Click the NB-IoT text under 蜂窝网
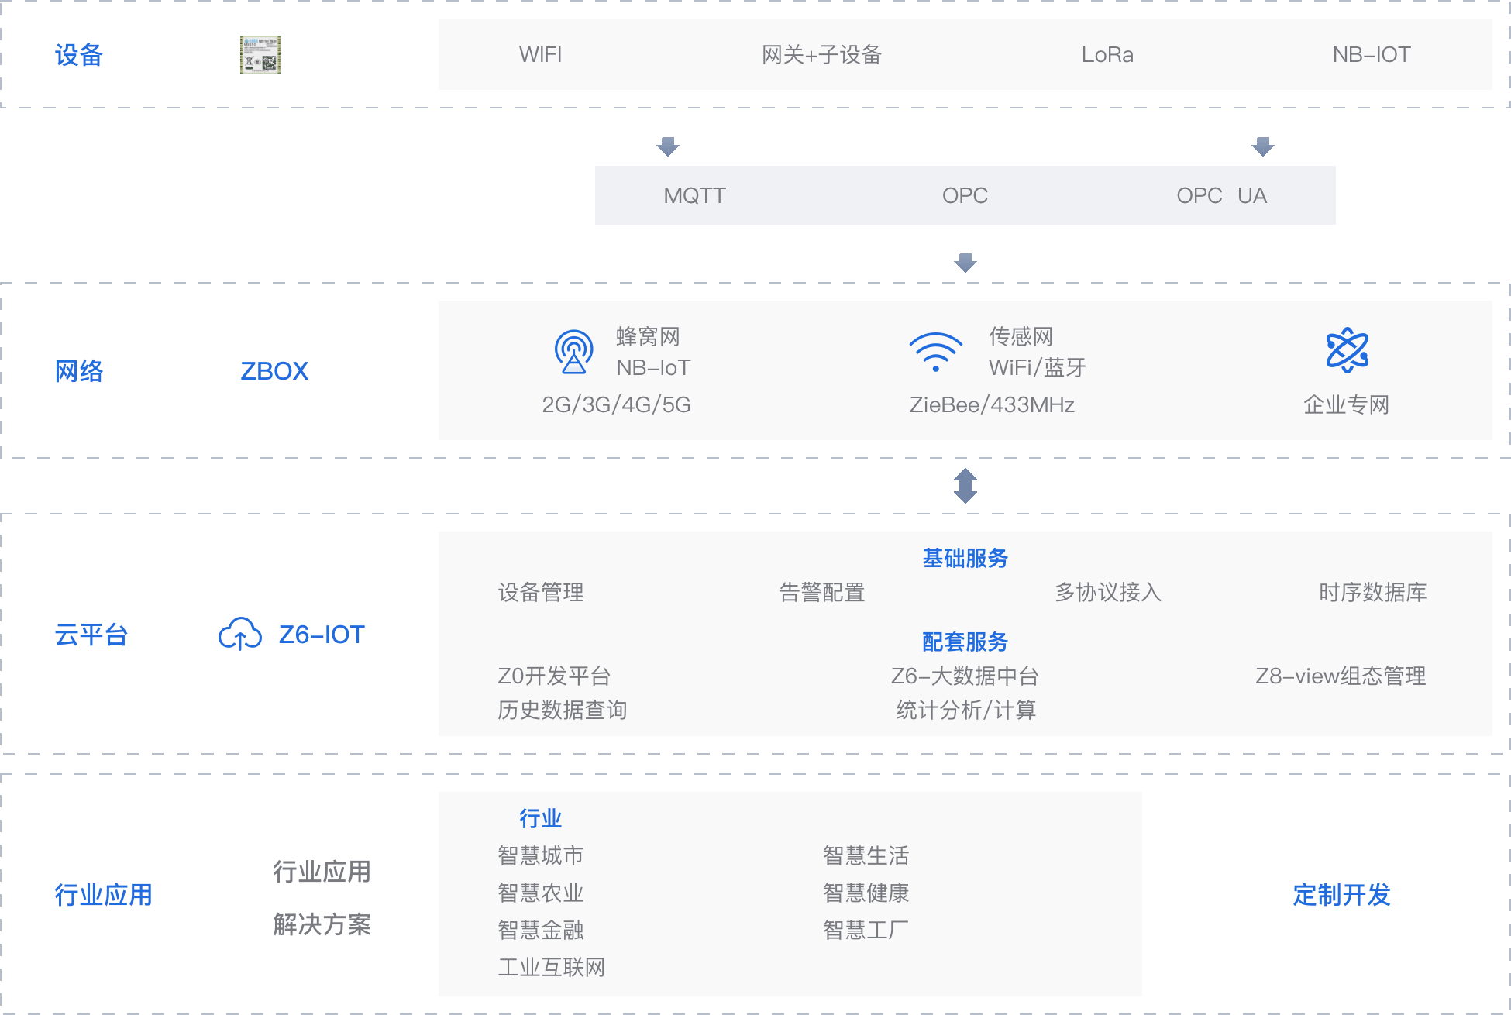1511x1015 pixels. click(653, 367)
